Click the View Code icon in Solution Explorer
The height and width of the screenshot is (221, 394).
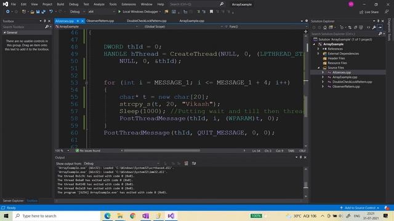click(368, 27)
